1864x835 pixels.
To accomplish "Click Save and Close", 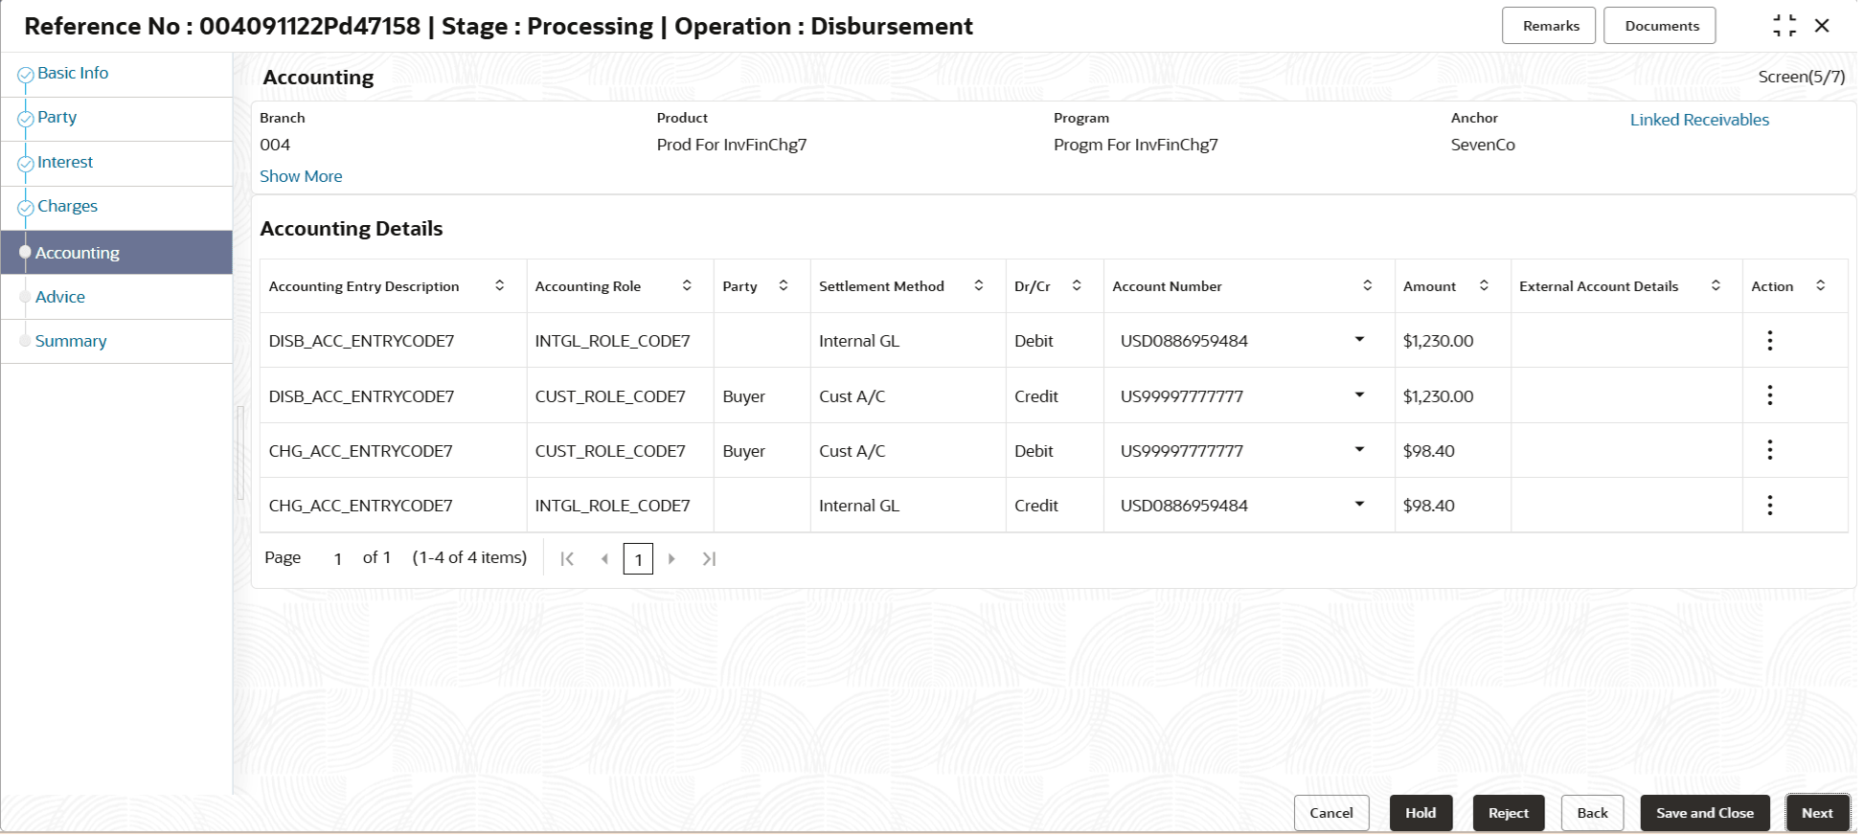I will 1705,813.
